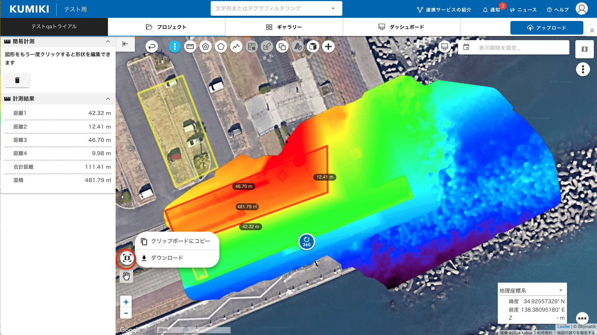Collapse the side panel with arrow
This screenshot has height=335, width=597.
point(125,44)
